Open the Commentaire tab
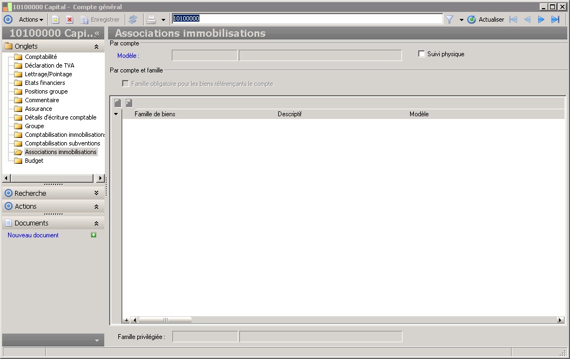Screen dimensions: 570x359 (42, 100)
